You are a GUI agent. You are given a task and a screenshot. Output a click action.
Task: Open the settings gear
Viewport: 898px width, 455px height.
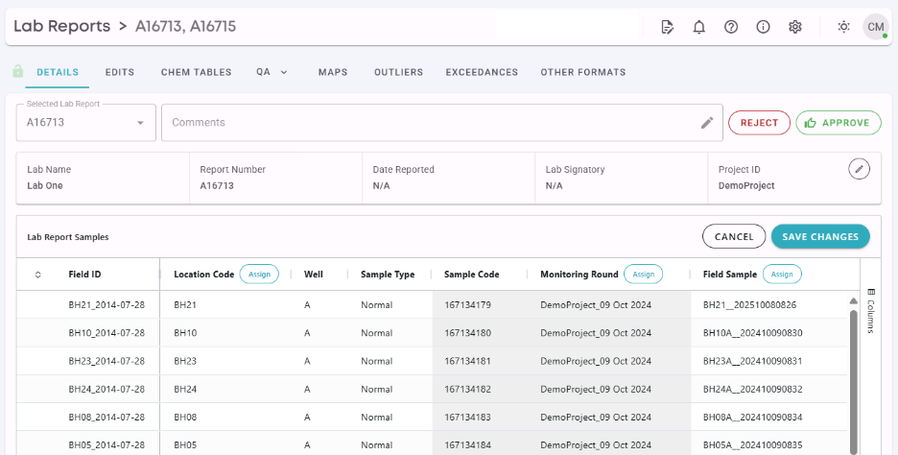[795, 27]
